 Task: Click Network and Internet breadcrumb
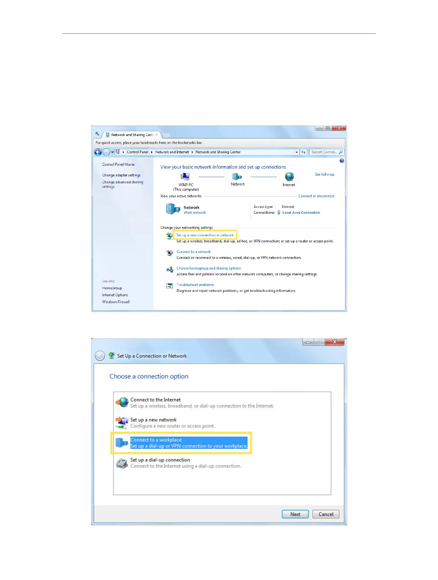pos(172,152)
